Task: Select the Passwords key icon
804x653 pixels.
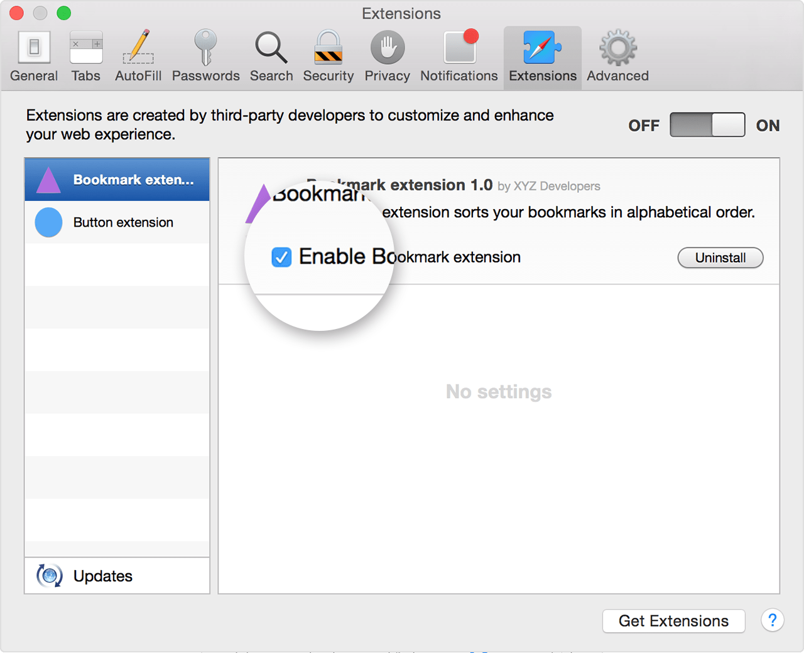Action: [x=205, y=57]
